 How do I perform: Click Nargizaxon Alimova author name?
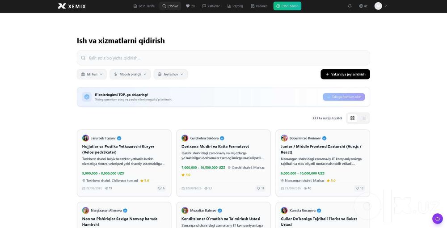(106, 211)
